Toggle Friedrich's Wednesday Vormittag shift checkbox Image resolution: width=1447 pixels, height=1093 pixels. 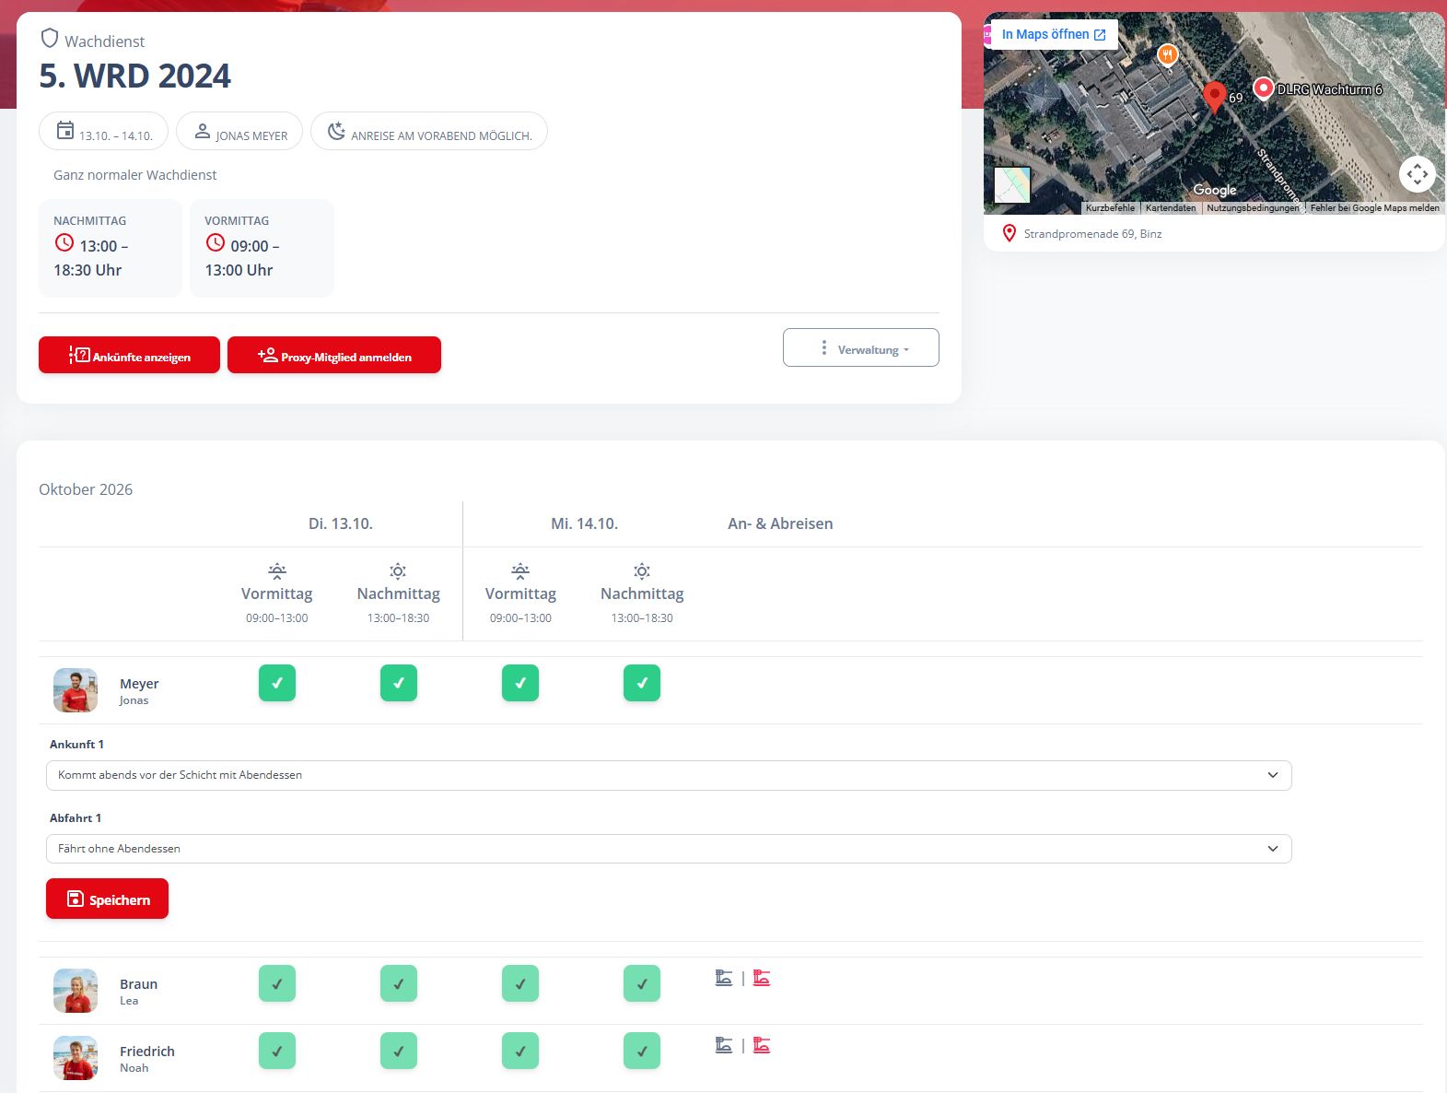pos(520,1051)
